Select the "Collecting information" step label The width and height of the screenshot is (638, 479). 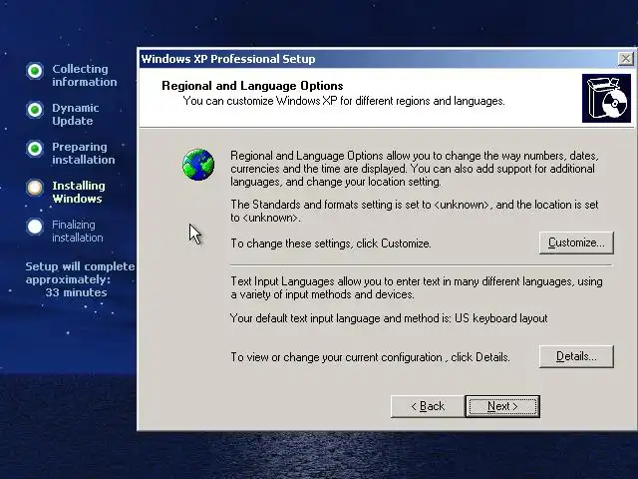coord(84,76)
